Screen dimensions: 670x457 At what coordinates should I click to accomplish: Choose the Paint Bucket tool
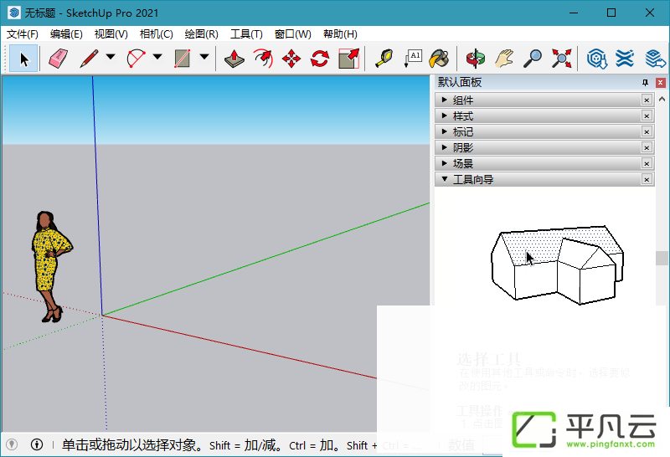[439, 59]
